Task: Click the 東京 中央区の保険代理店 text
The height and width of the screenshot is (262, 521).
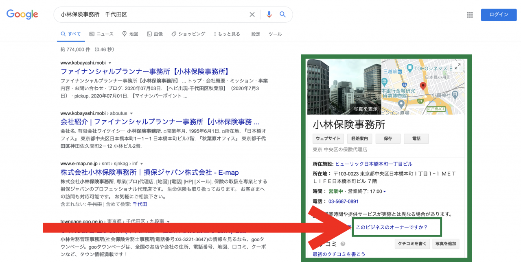Action: 340,149
